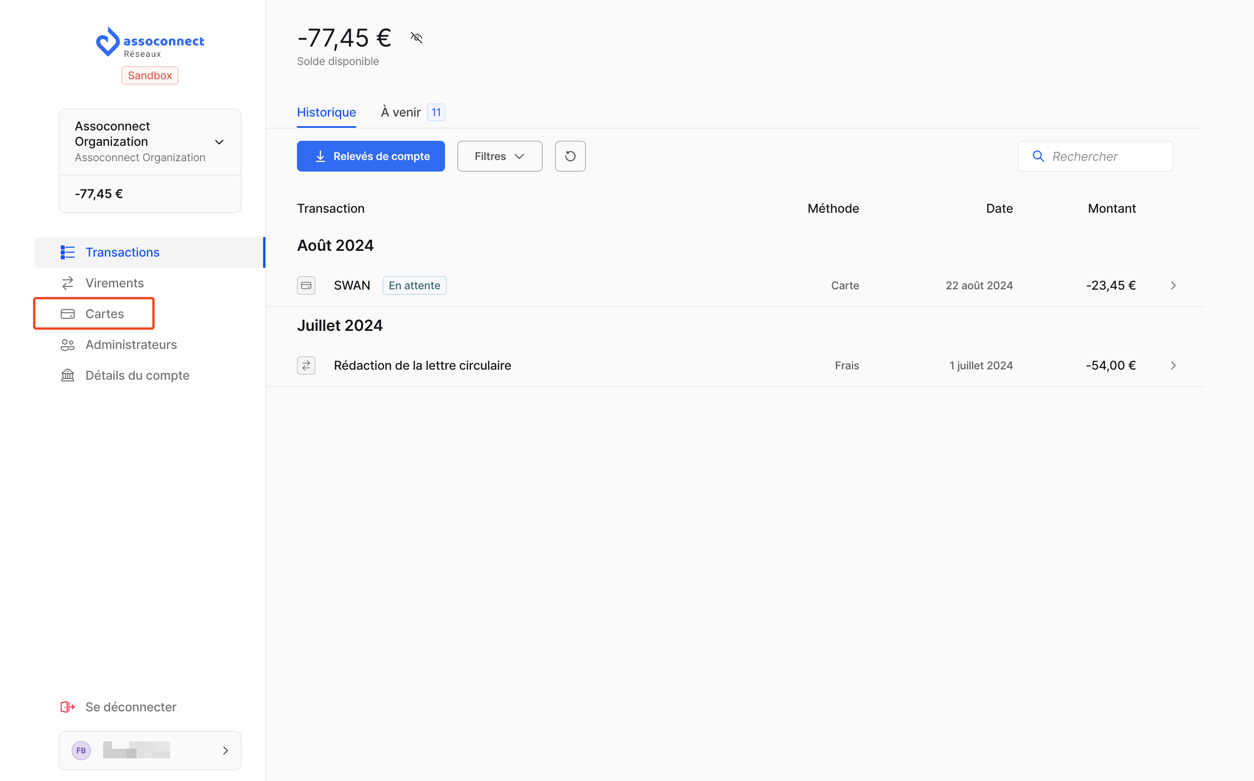Click the 11 badge next to À venir
Screen dimensions: 1254x781
click(436, 112)
